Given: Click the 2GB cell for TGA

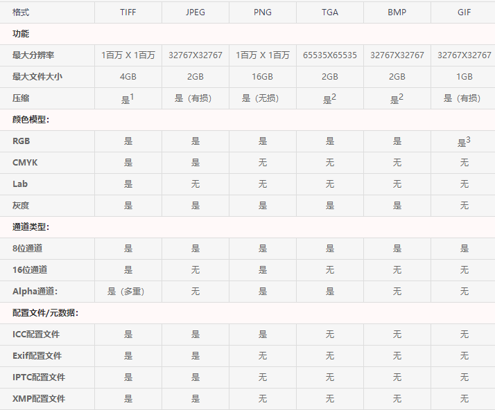Looking at the screenshot, I should (330, 77).
